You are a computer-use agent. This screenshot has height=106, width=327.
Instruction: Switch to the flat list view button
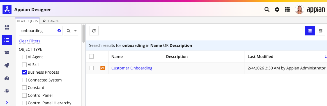tap(310, 31)
